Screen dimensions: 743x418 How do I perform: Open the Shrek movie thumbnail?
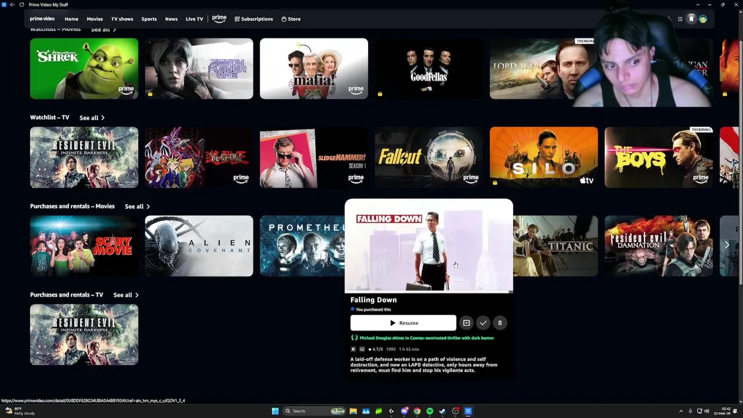click(84, 69)
